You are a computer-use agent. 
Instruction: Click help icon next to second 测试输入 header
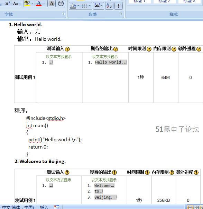(67, 172)
